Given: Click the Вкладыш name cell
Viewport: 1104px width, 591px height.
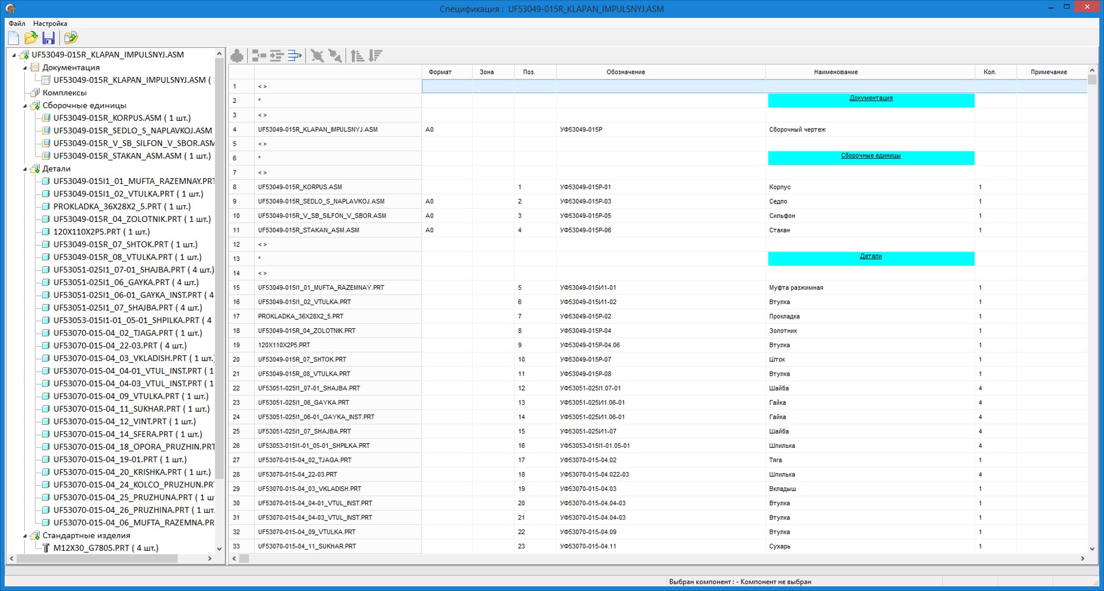Looking at the screenshot, I should click(870, 489).
